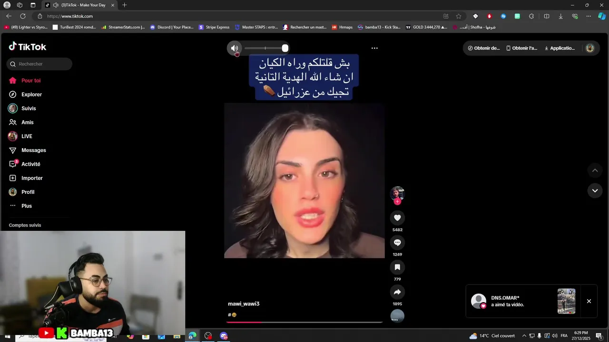Like the video with the heart icon
Screen dimensions: 609x342
point(397,218)
